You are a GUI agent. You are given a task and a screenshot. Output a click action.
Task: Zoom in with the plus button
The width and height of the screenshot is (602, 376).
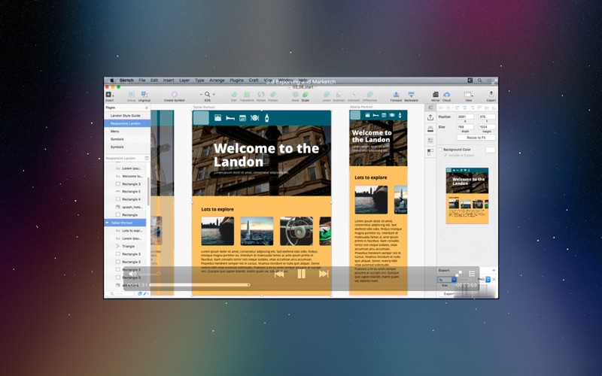[214, 95]
